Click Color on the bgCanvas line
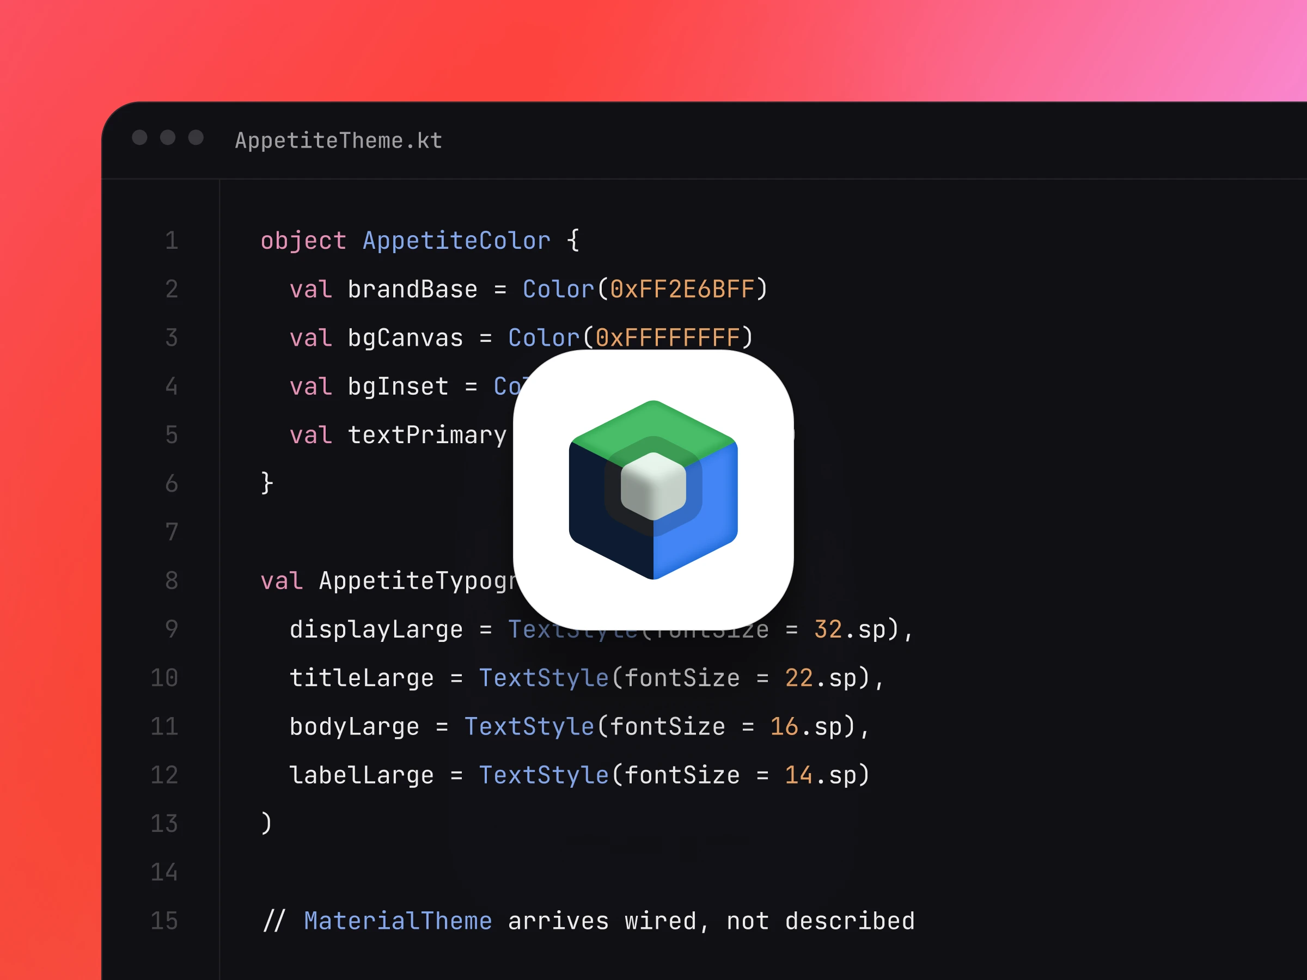 (543, 338)
